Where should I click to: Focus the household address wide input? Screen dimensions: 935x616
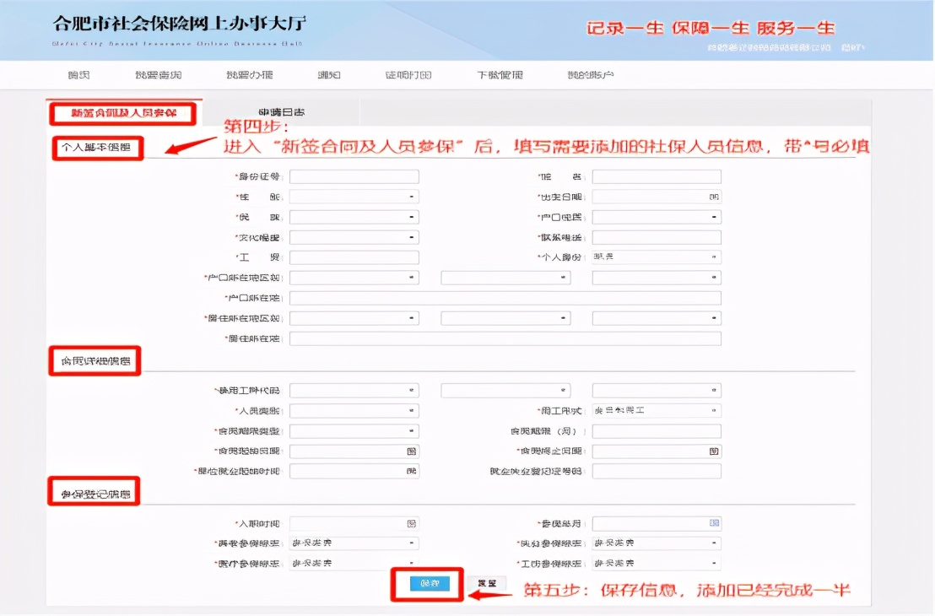[505, 298]
